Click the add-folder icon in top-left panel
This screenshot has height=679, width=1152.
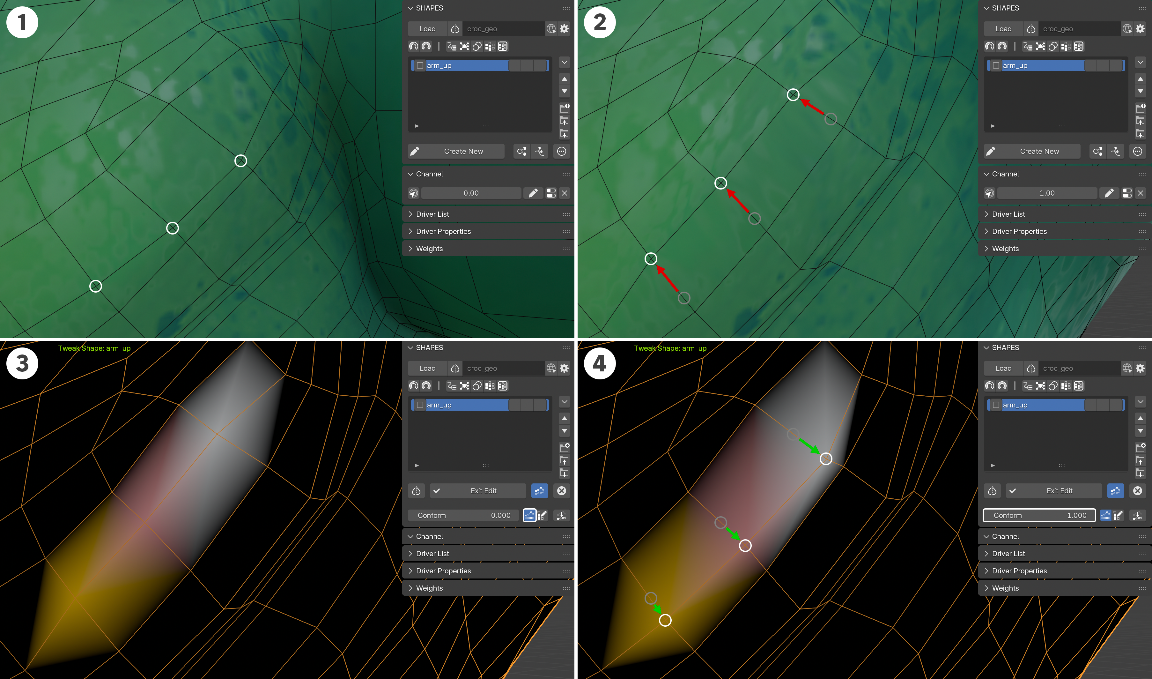[x=564, y=108]
